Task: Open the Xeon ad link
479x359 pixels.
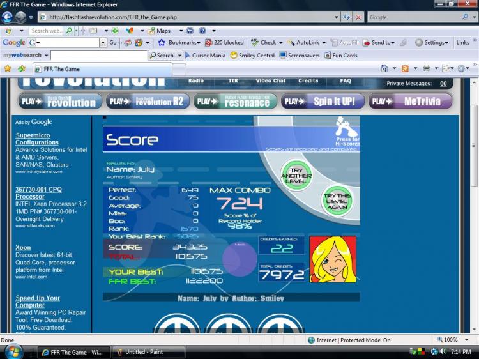Action: (x=23, y=247)
